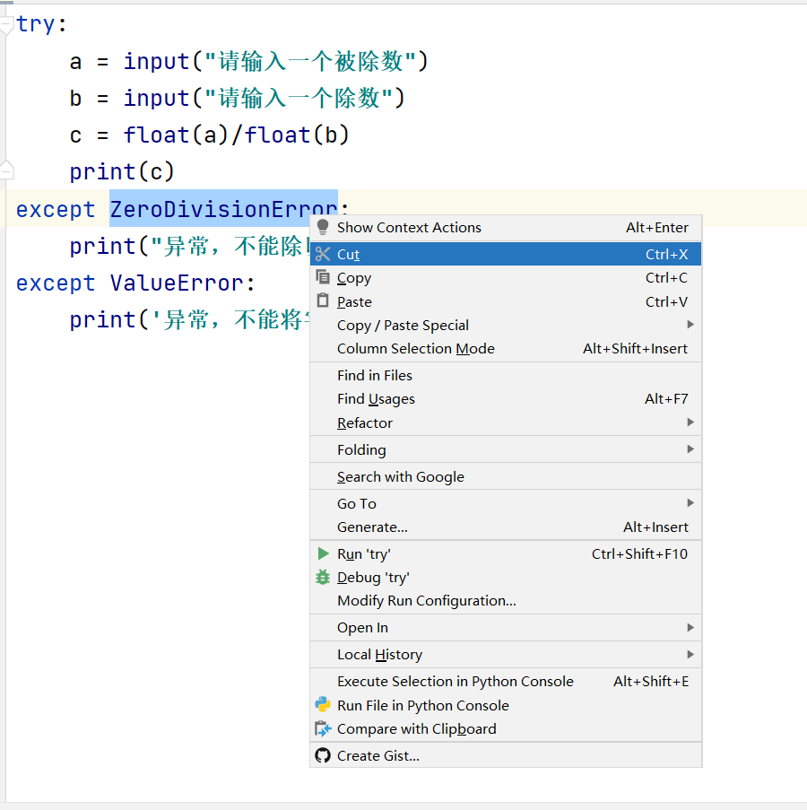
Task: Choose Find in Files
Action: 506,376
